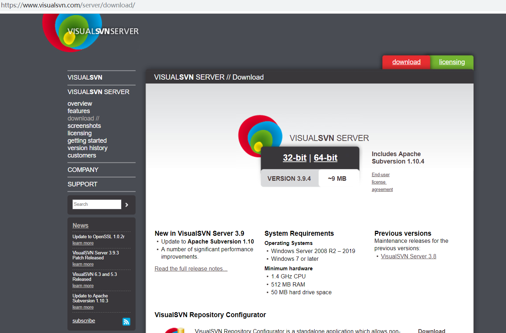Click the '50 MB hard drive space' requirement
Viewport: 506px width, 333px height.
(301, 292)
